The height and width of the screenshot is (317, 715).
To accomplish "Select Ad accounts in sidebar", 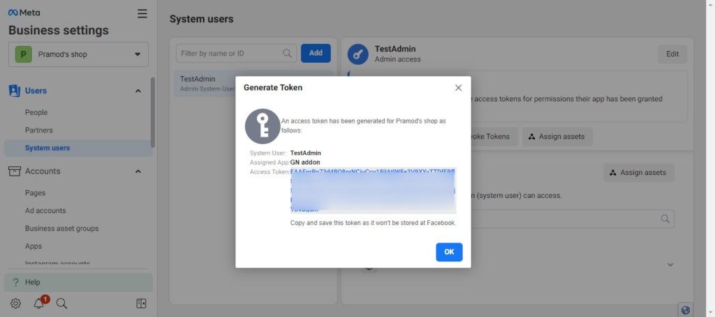I will coord(45,210).
